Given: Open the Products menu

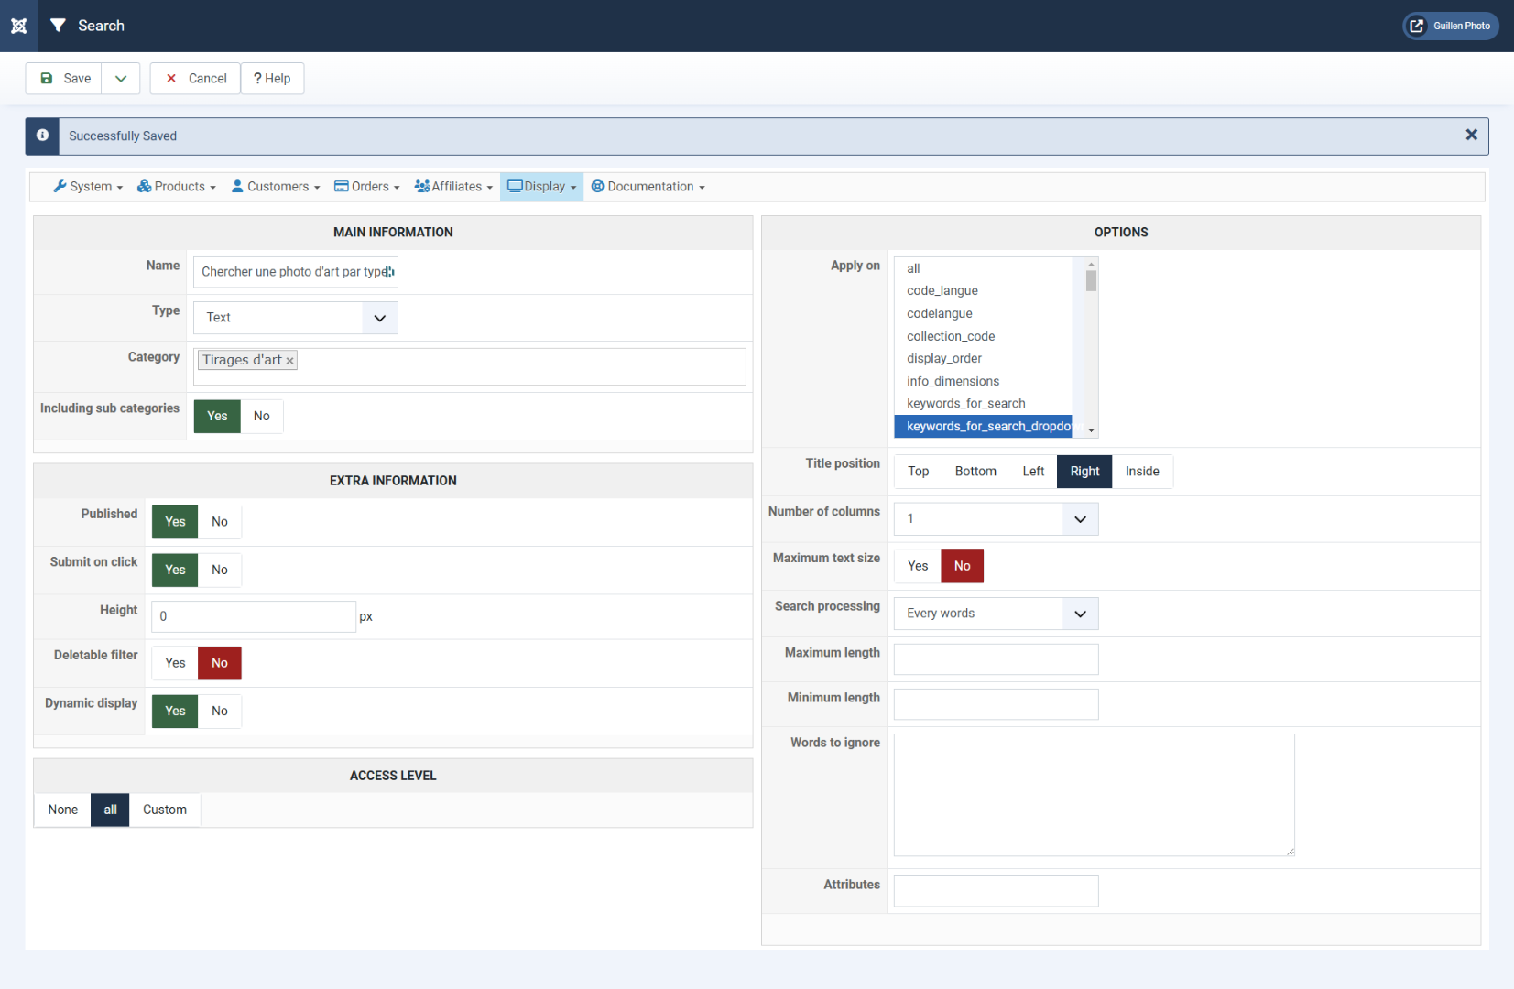Looking at the screenshot, I should (176, 187).
